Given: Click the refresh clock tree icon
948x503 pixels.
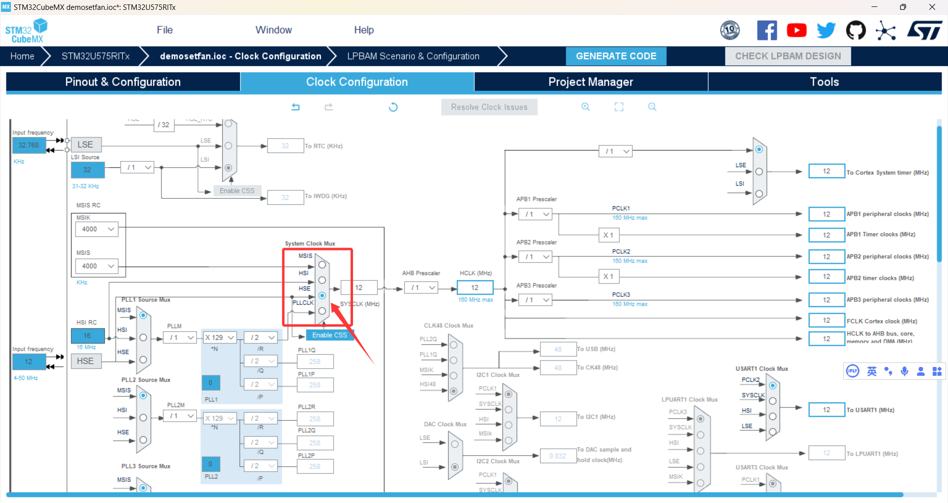Looking at the screenshot, I should point(393,107).
